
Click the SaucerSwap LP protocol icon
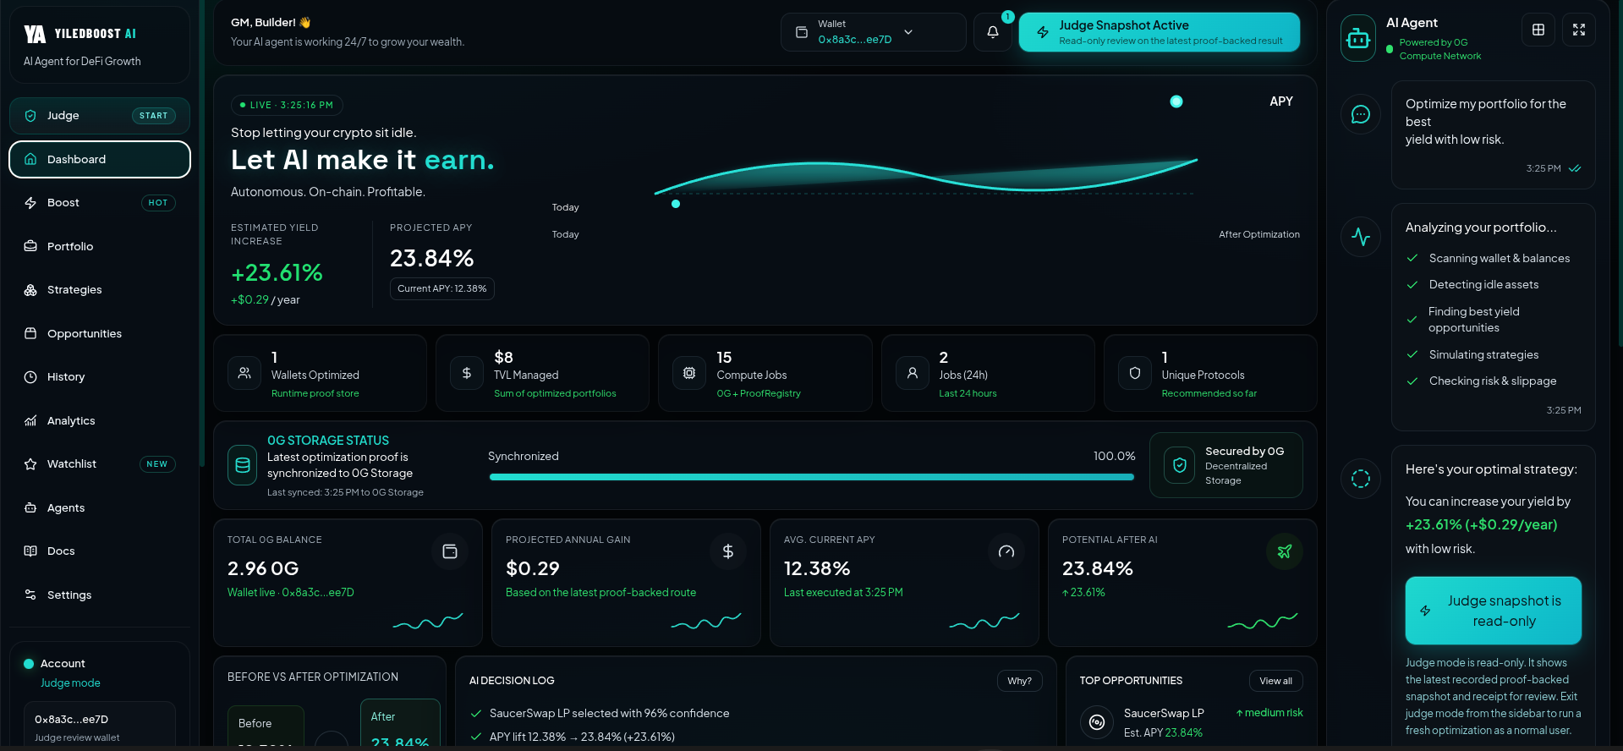[x=1097, y=722]
